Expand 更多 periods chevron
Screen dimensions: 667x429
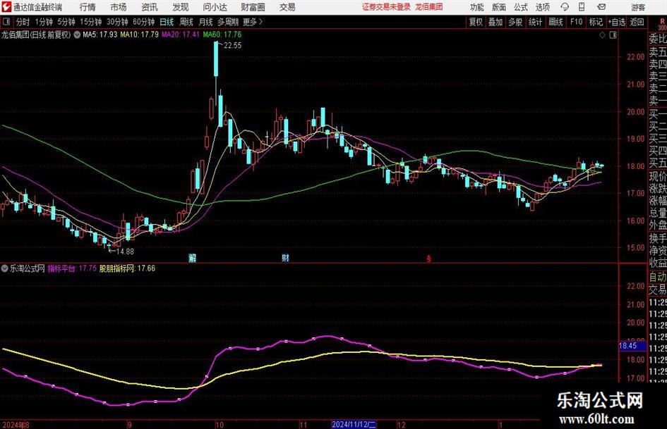(260, 22)
